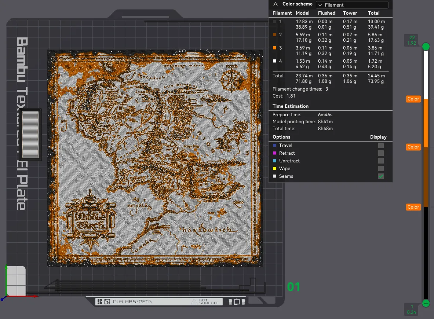The width and height of the screenshot is (434, 319).
Task: Enable Retract display checkbox
Action: (381, 153)
